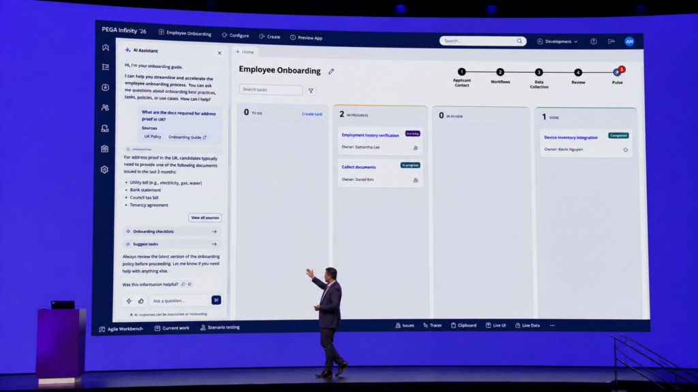
Task: Open the help question mark icon
Action: (x=594, y=42)
